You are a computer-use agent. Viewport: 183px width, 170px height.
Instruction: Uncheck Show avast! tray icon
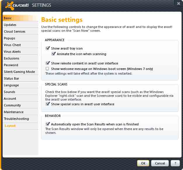[x=48, y=48]
